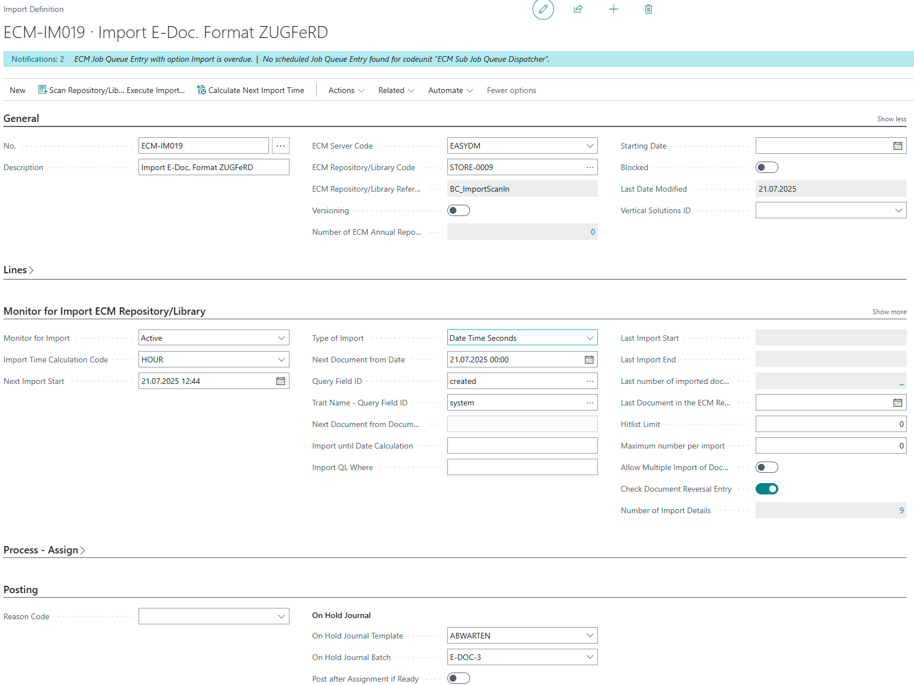914x685 pixels.
Task: Click Calculate Next Import Time
Action: click(x=250, y=90)
